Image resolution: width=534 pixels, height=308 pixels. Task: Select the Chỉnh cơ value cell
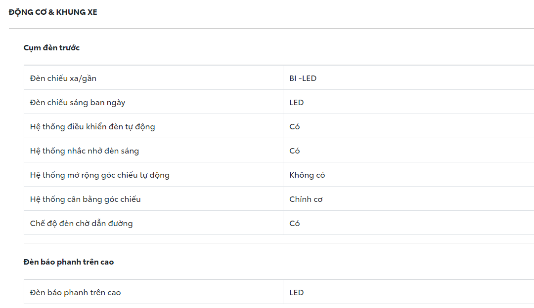tap(306, 199)
